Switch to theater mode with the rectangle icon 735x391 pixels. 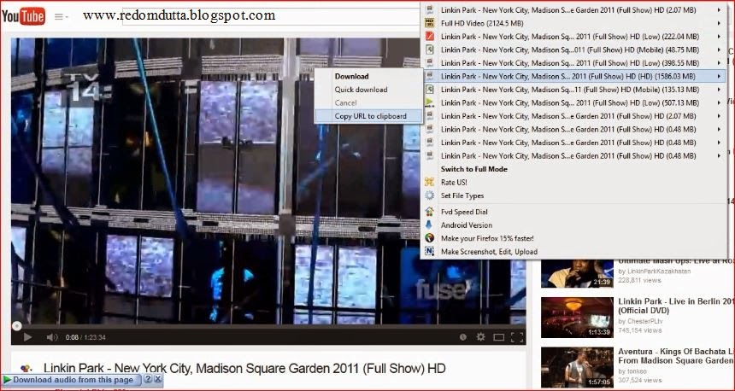pyautogui.click(x=499, y=337)
